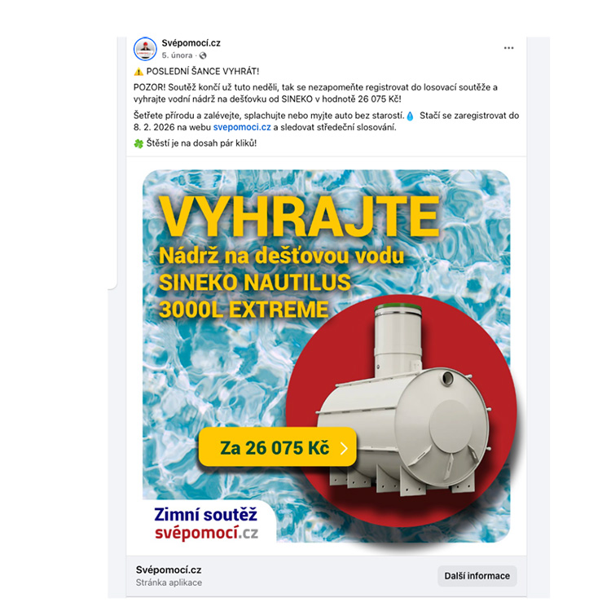611x611 pixels.
Task: Click the "POSLEDNÍ ŠANCE VYHRÁT!" post heading
Action: (203, 72)
